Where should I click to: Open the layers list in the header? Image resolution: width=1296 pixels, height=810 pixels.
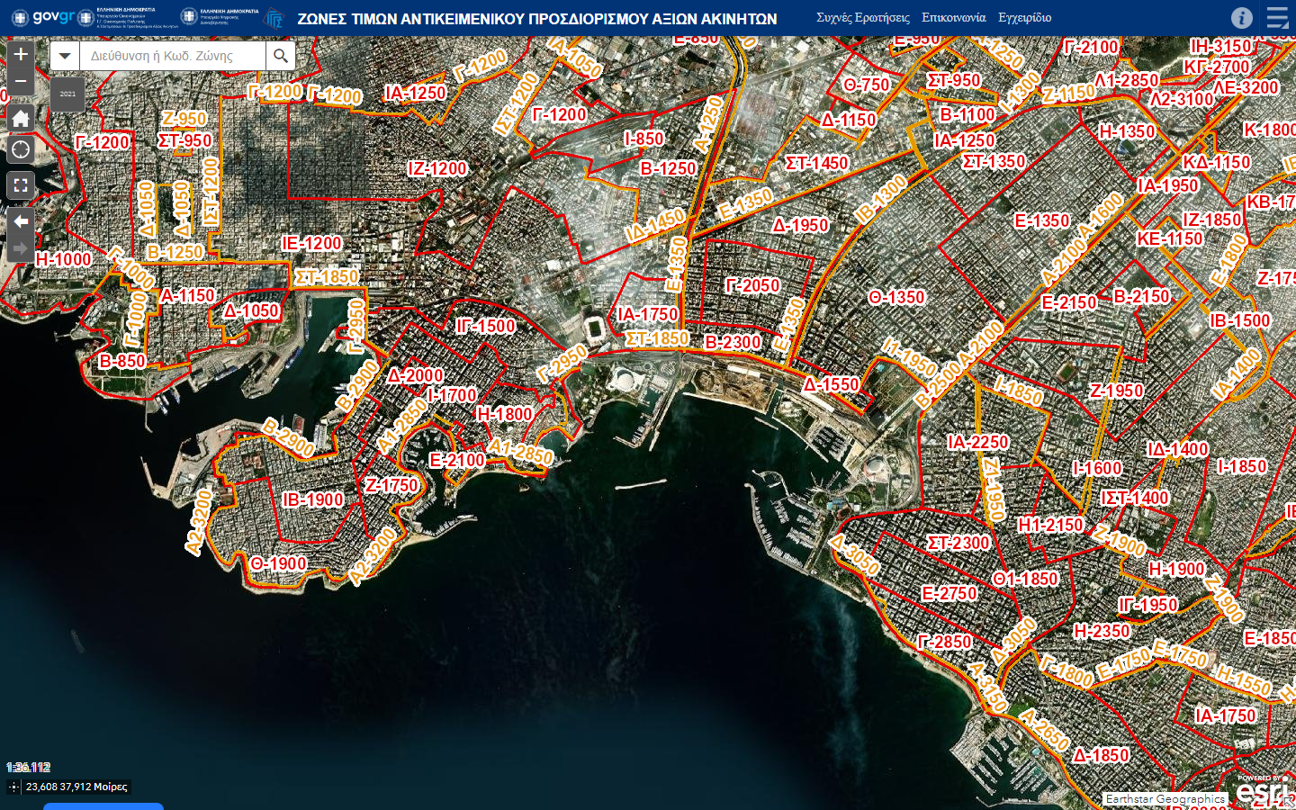[1277, 18]
